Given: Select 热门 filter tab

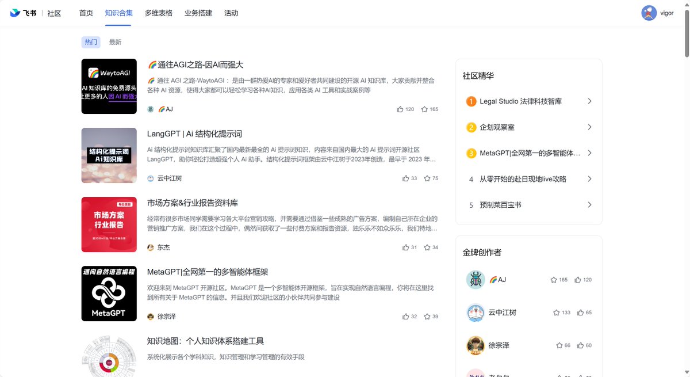Looking at the screenshot, I should pyautogui.click(x=91, y=42).
